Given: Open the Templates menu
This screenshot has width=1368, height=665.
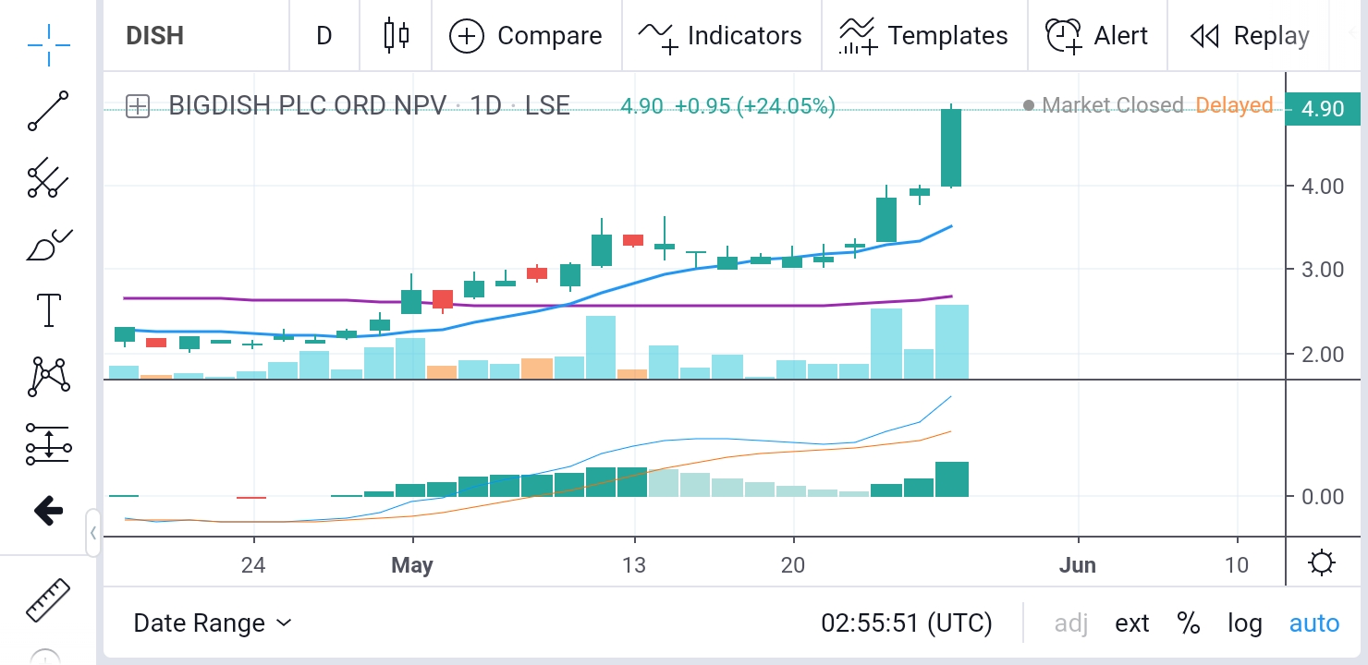Looking at the screenshot, I should pyautogui.click(x=923, y=36).
